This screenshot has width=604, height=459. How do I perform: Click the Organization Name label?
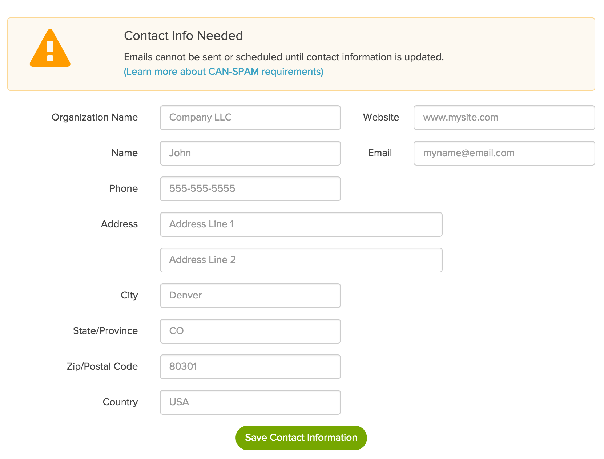tap(94, 117)
